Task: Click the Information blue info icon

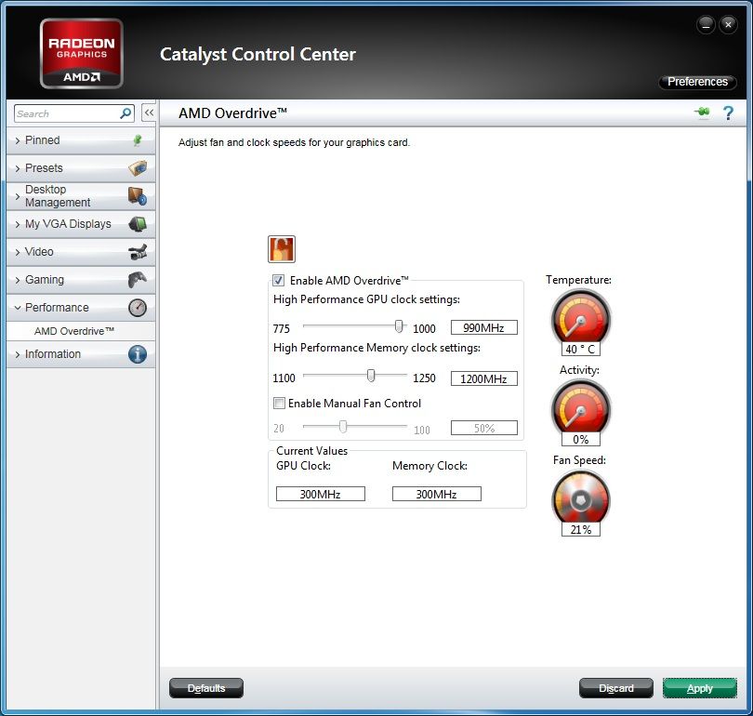Action: (138, 354)
